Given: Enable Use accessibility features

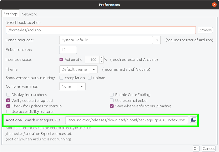Looking at the screenshot, I should [x=8, y=112].
